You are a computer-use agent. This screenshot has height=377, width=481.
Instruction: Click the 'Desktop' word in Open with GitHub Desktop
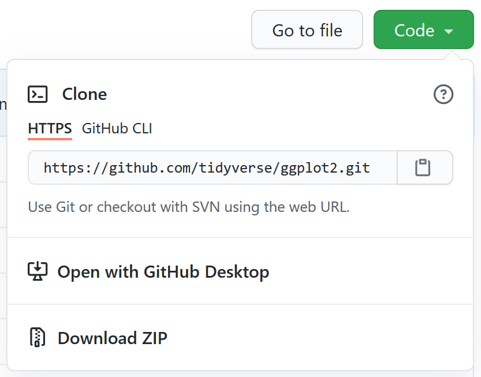[237, 272]
